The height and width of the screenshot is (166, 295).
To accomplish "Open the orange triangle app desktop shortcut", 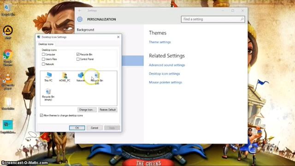I will 8,32.
